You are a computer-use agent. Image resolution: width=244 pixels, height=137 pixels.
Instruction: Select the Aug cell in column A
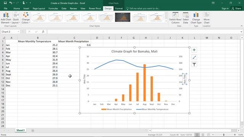(x=11, y=71)
